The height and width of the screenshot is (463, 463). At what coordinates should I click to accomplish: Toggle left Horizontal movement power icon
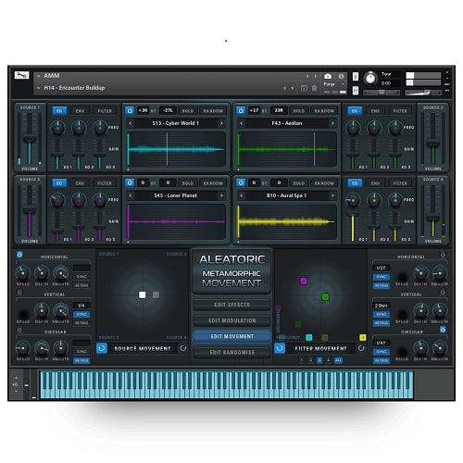pos(19,255)
